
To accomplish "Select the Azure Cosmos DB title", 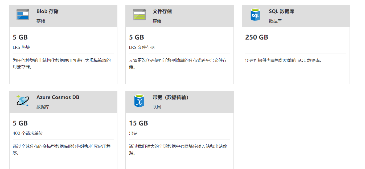I will click(x=58, y=97).
